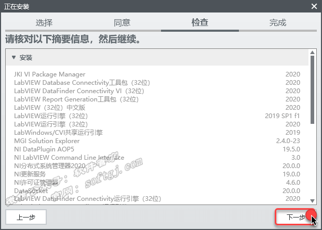Select LabVIEW Report Generation工具包 row

[157, 99]
